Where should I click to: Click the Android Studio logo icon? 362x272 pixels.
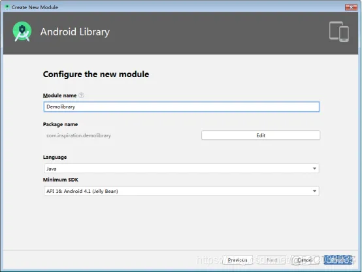pos(22,31)
